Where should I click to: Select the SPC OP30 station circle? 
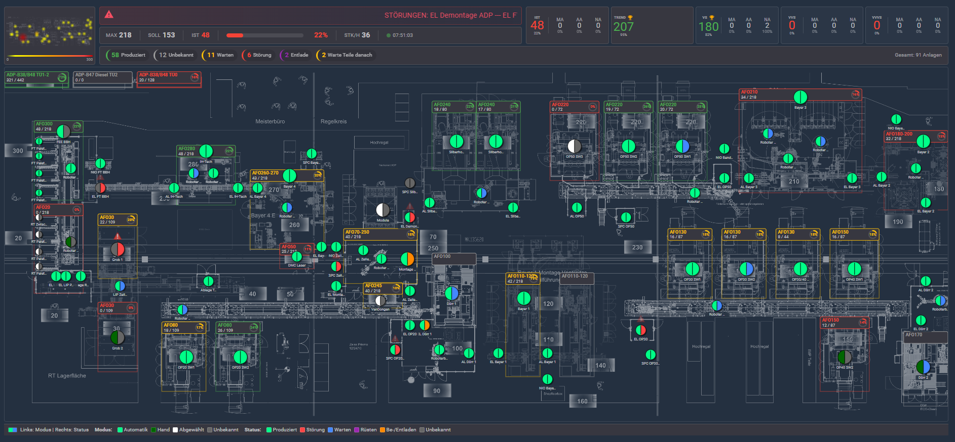651,355
